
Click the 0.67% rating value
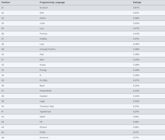(136, 8)
